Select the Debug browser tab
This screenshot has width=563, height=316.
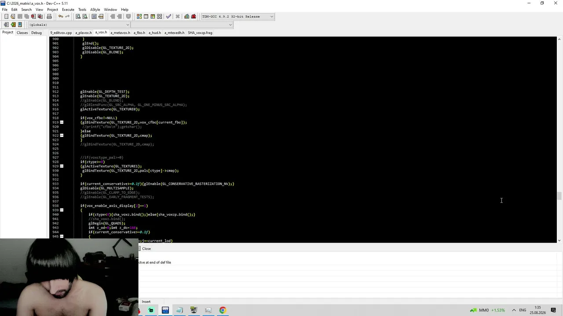[37, 32]
